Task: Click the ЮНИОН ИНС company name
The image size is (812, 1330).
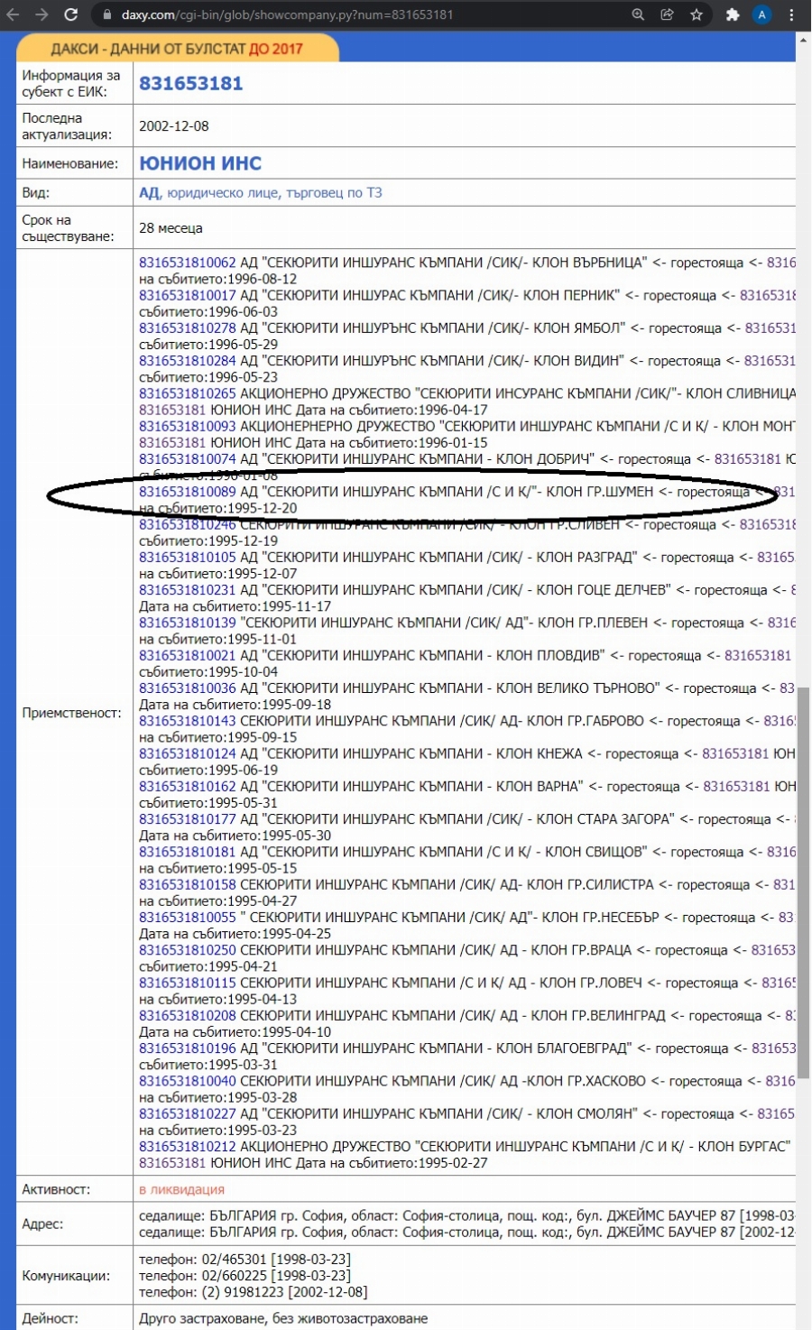Action: coord(200,163)
